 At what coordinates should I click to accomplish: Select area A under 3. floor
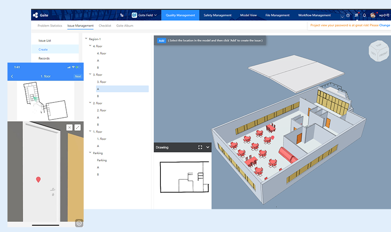tap(98, 89)
